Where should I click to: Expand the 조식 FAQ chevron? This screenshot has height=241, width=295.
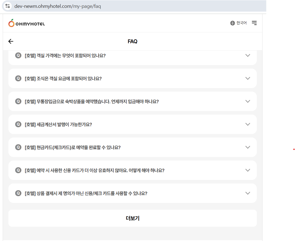point(247,78)
